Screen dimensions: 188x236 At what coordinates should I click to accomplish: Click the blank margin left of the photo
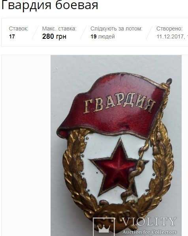(26, 145)
